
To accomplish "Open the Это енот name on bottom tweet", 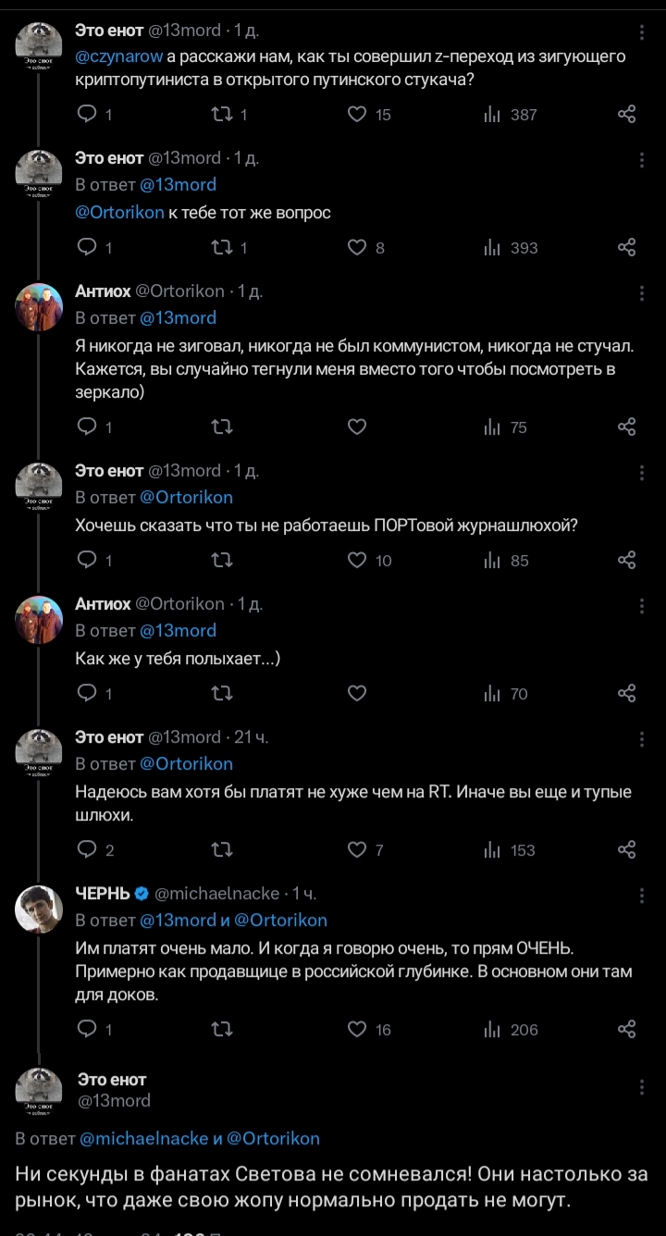I will coord(112,1080).
